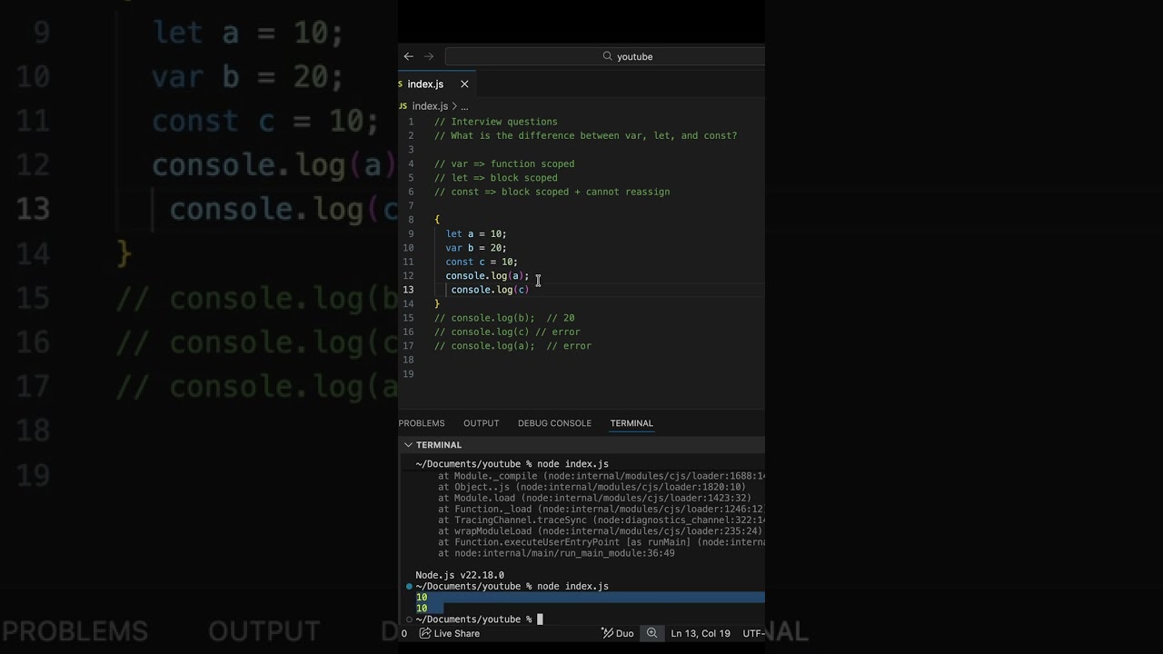Switch to the PROBLEMS panel tab

click(422, 423)
